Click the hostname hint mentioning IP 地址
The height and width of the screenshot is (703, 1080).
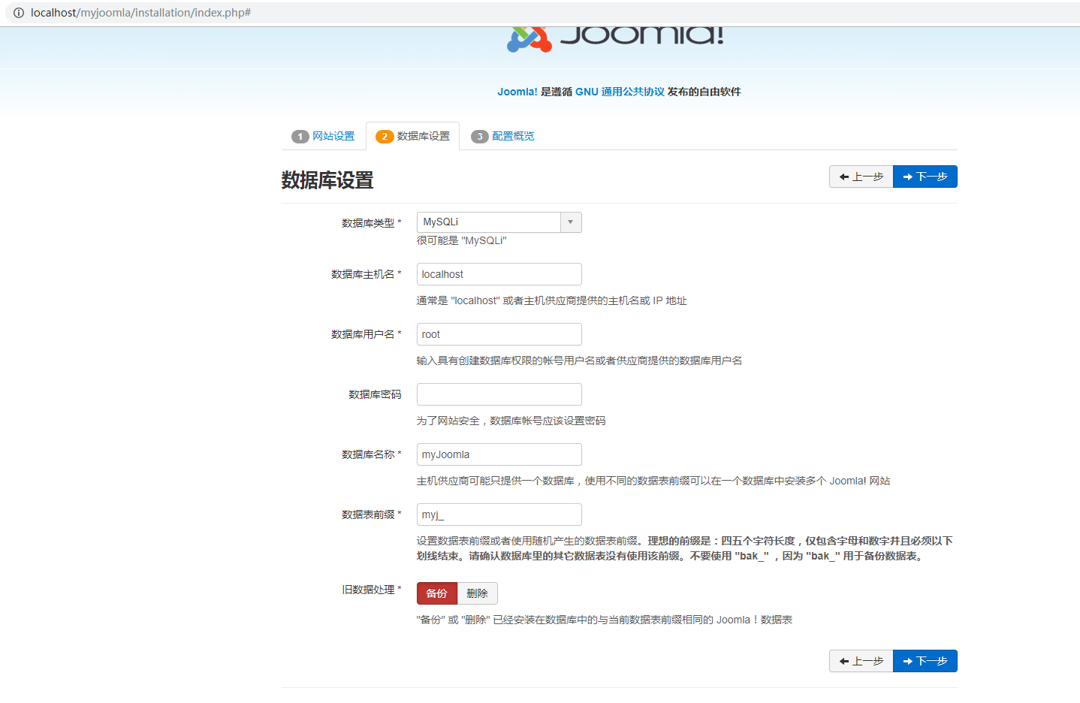click(x=552, y=300)
